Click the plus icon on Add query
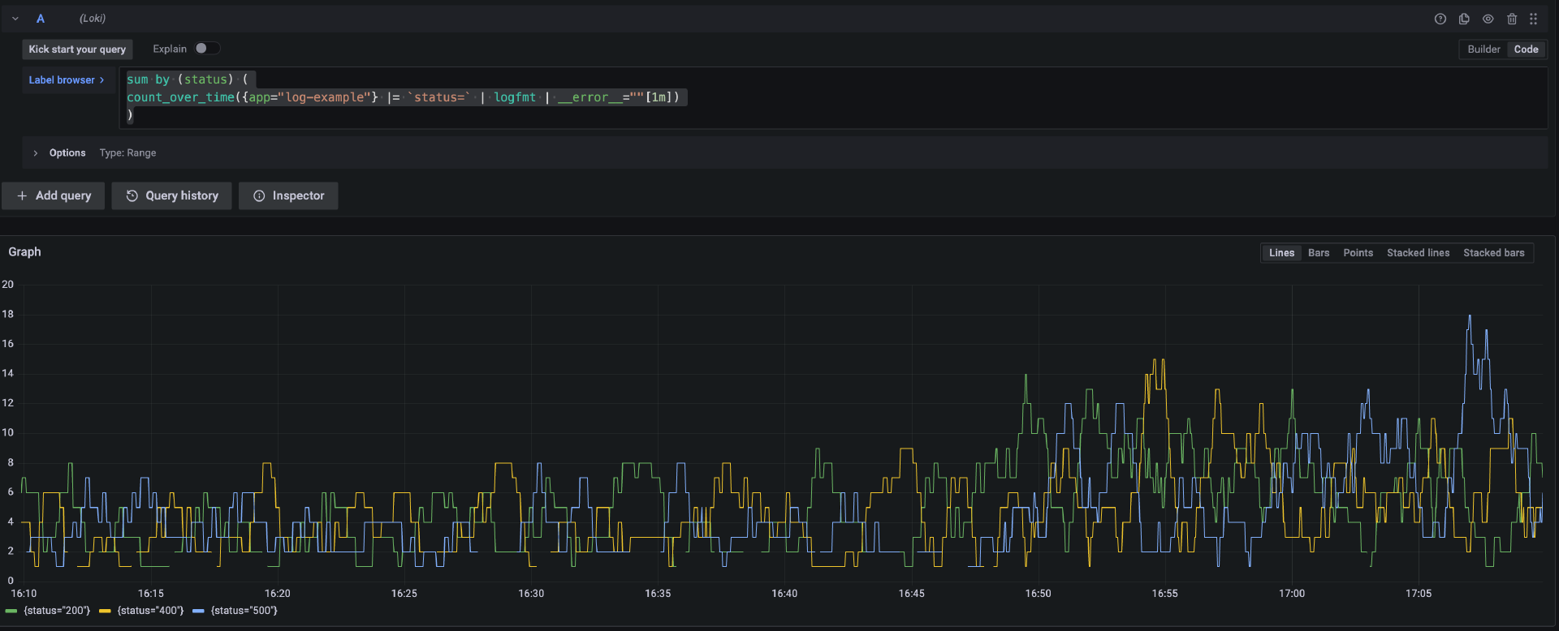Image resolution: width=1559 pixels, height=631 pixels. coord(22,195)
